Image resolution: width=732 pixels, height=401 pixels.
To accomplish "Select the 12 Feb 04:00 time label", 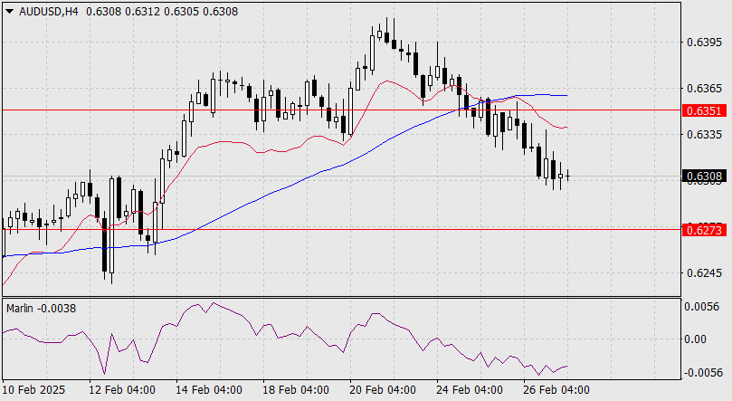I will click(x=122, y=390).
